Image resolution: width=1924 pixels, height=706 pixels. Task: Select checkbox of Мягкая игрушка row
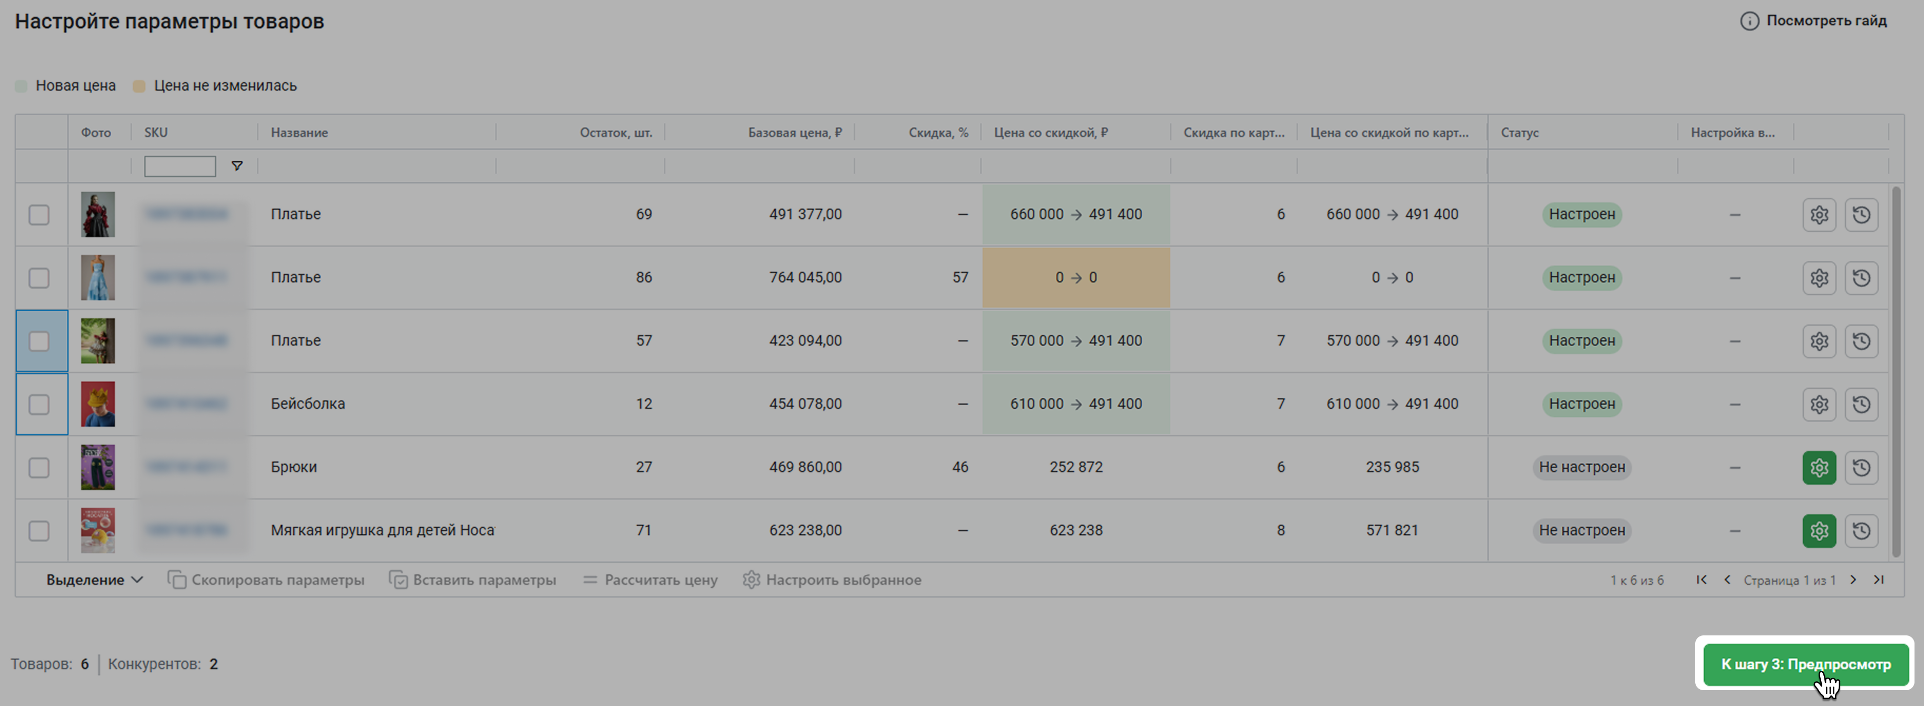39,531
